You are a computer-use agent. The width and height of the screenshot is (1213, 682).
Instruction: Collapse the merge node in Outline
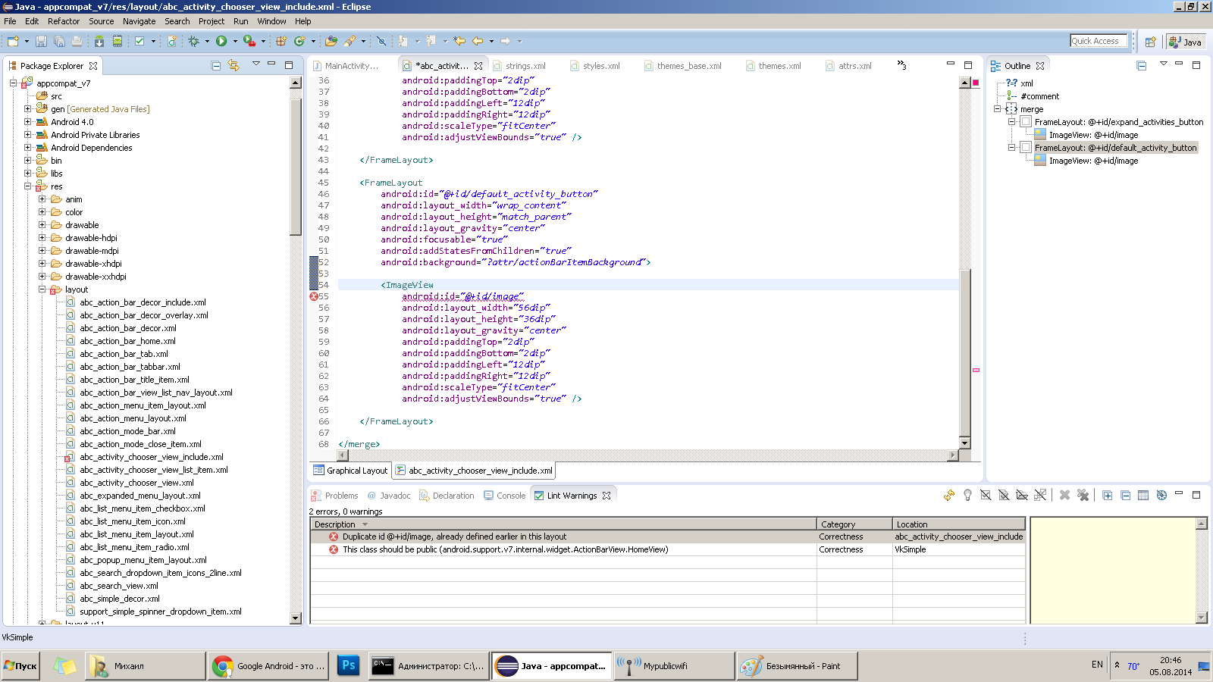click(x=998, y=109)
